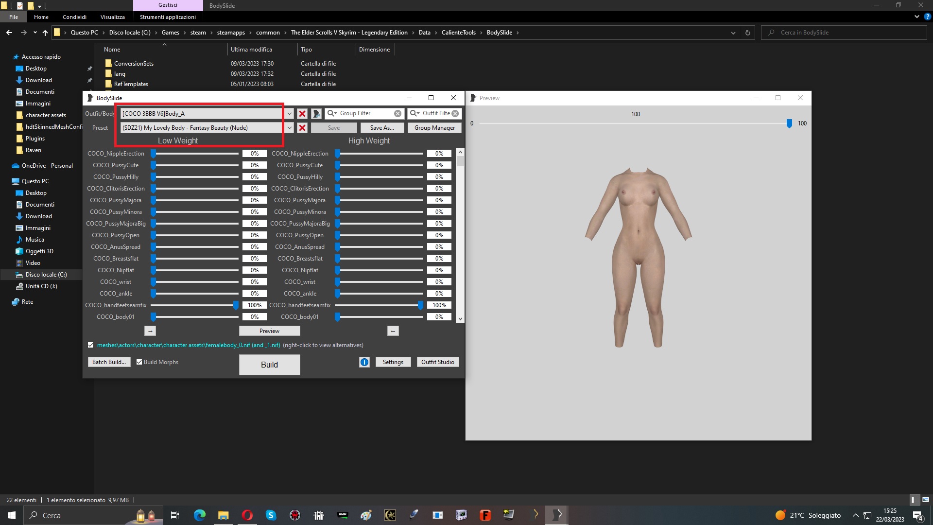Click the Low Weight COCO_Breastsflat slider

(x=195, y=259)
